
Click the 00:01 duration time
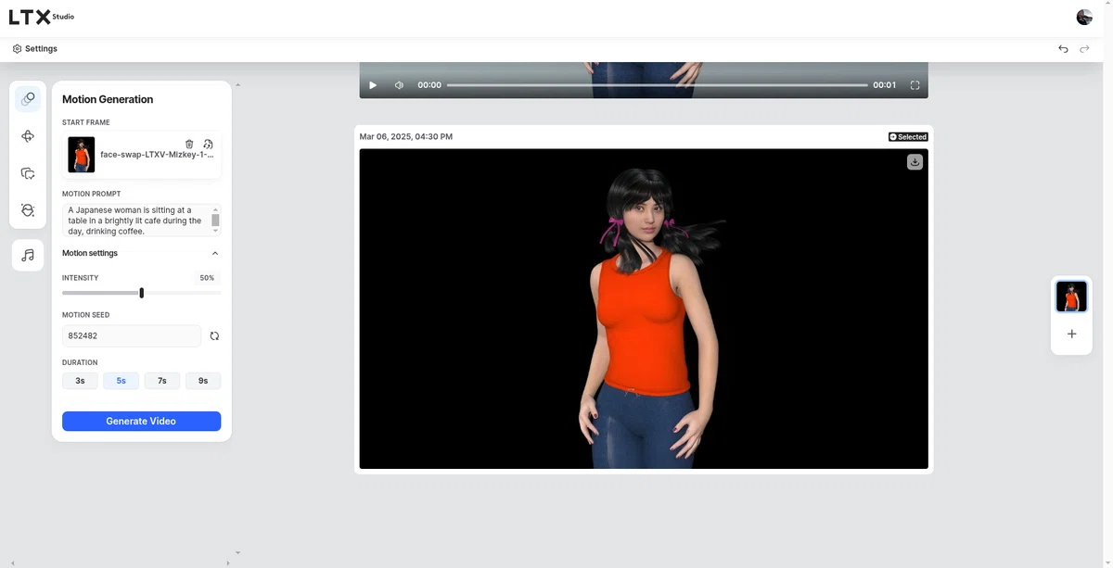coord(884,85)
